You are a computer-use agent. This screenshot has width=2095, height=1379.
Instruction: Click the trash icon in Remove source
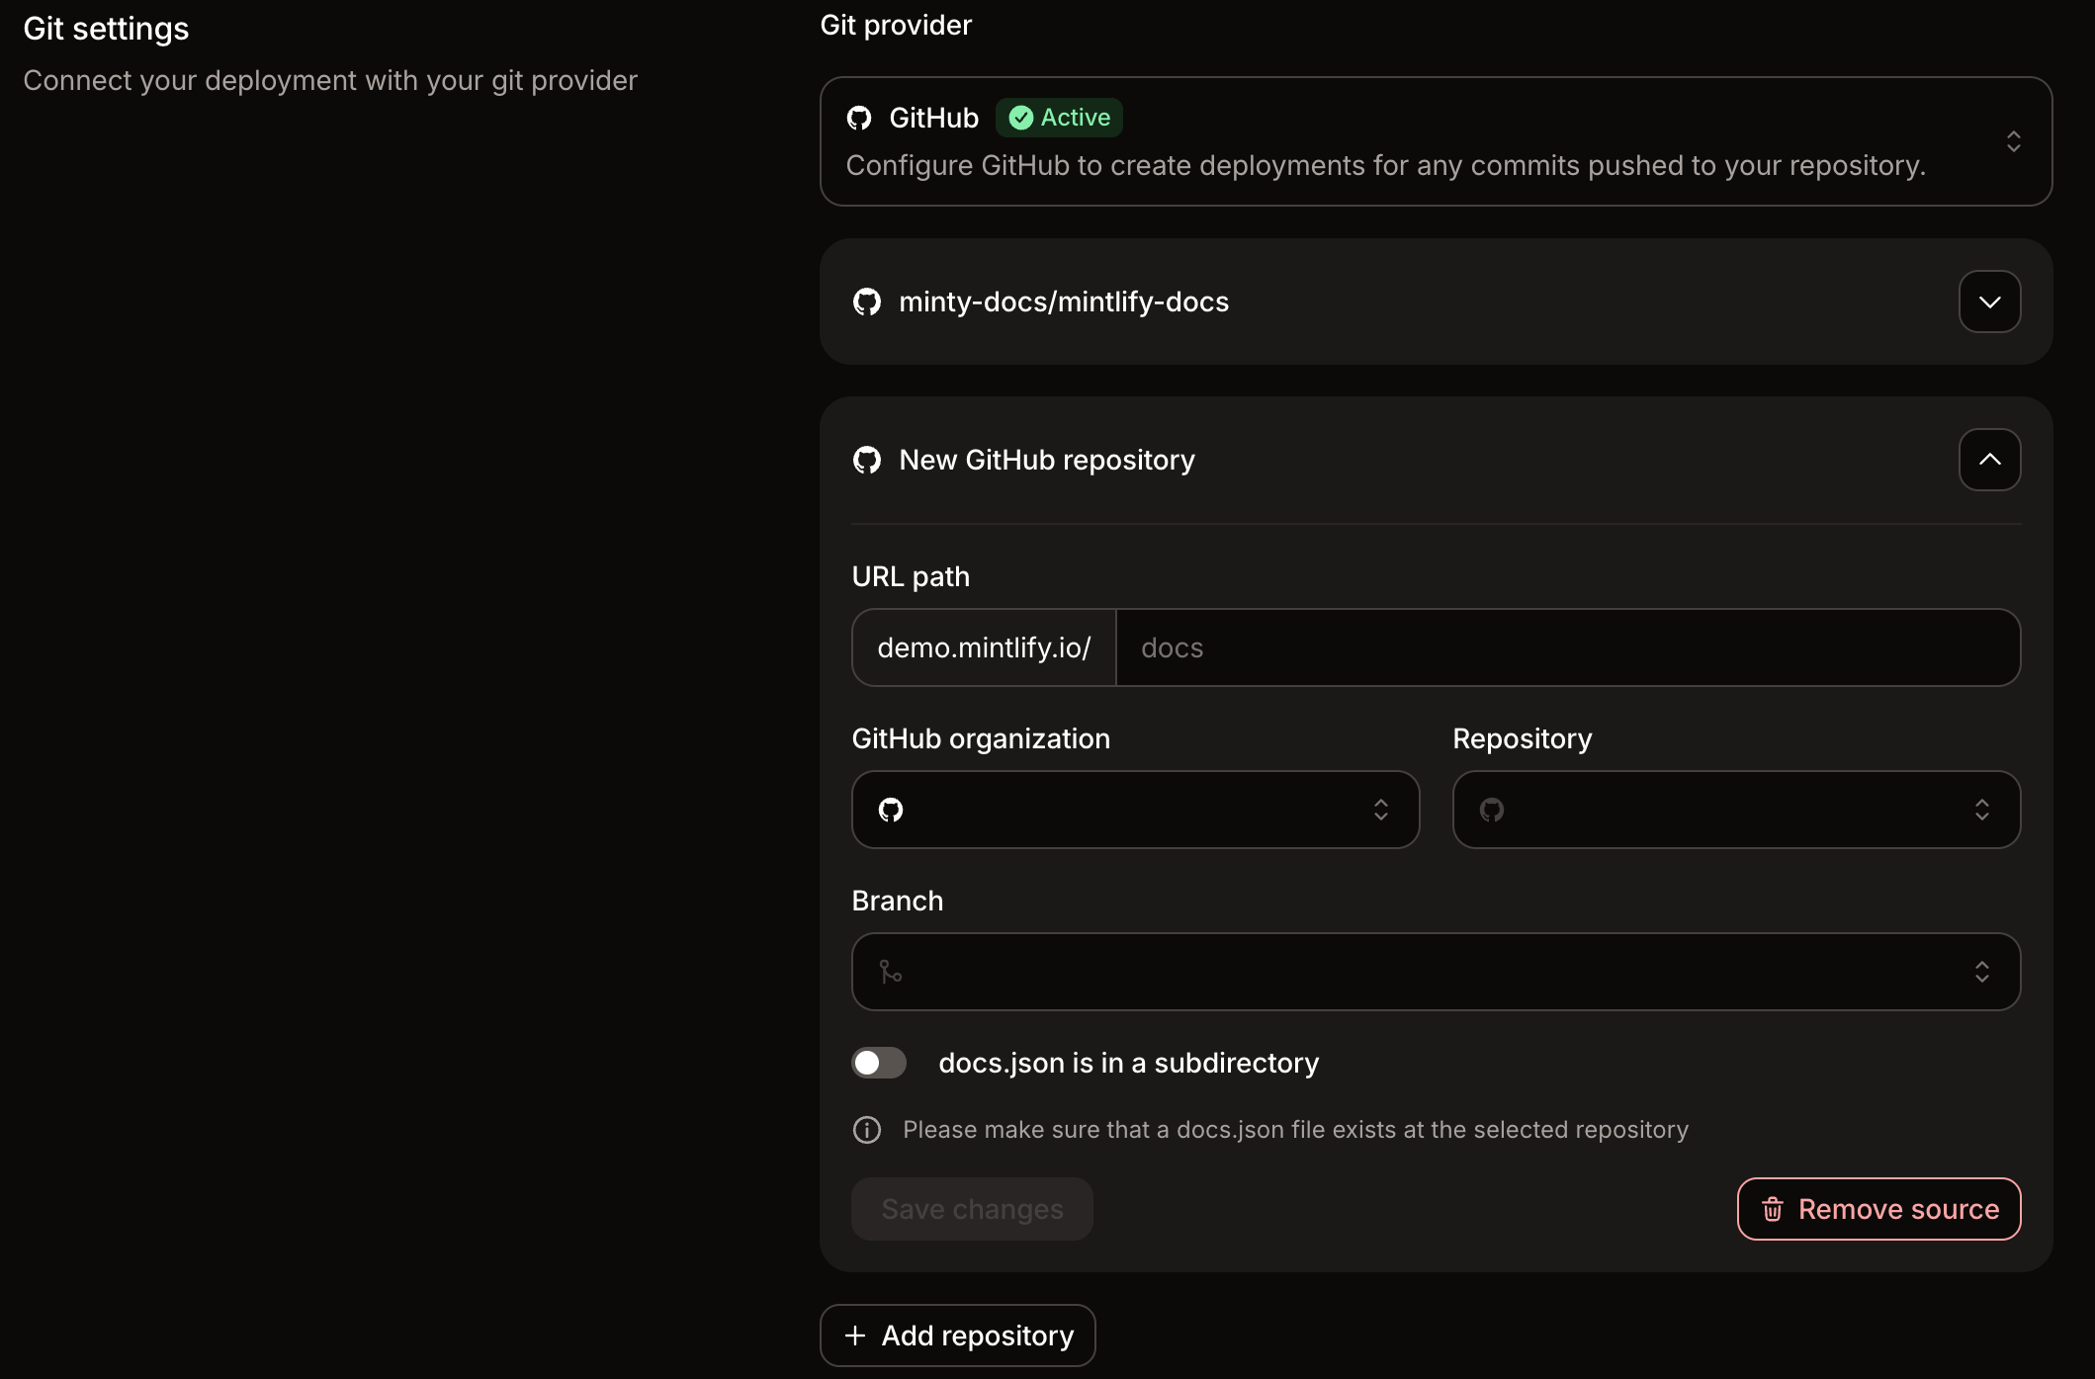coord(1773,1209)
